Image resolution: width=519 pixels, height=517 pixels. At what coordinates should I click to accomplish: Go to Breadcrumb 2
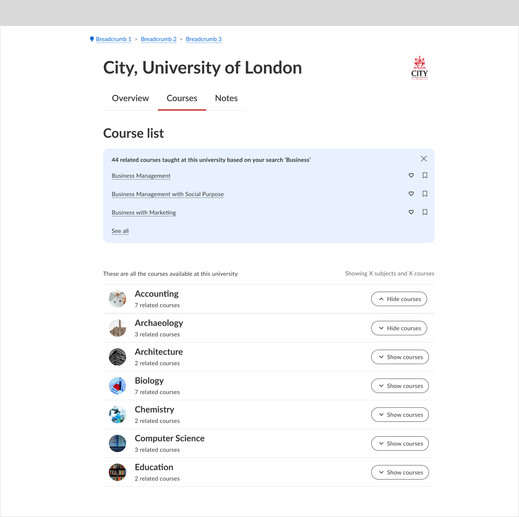click(x=159, y=39)
